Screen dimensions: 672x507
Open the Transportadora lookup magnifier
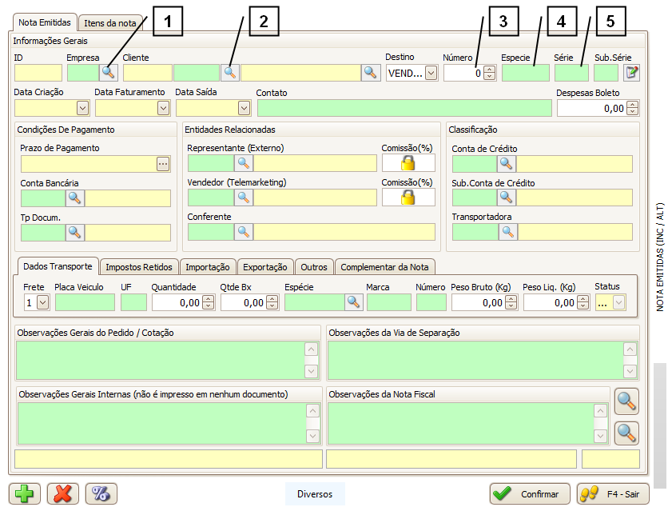pos(507,232)
